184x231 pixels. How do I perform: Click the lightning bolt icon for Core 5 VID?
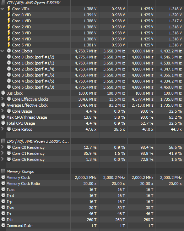click(9, 45)
